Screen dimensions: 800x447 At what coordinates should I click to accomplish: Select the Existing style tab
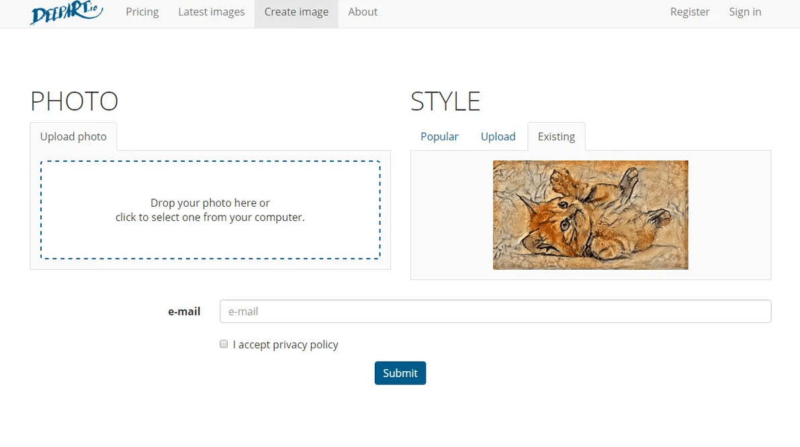click(556, 137)
